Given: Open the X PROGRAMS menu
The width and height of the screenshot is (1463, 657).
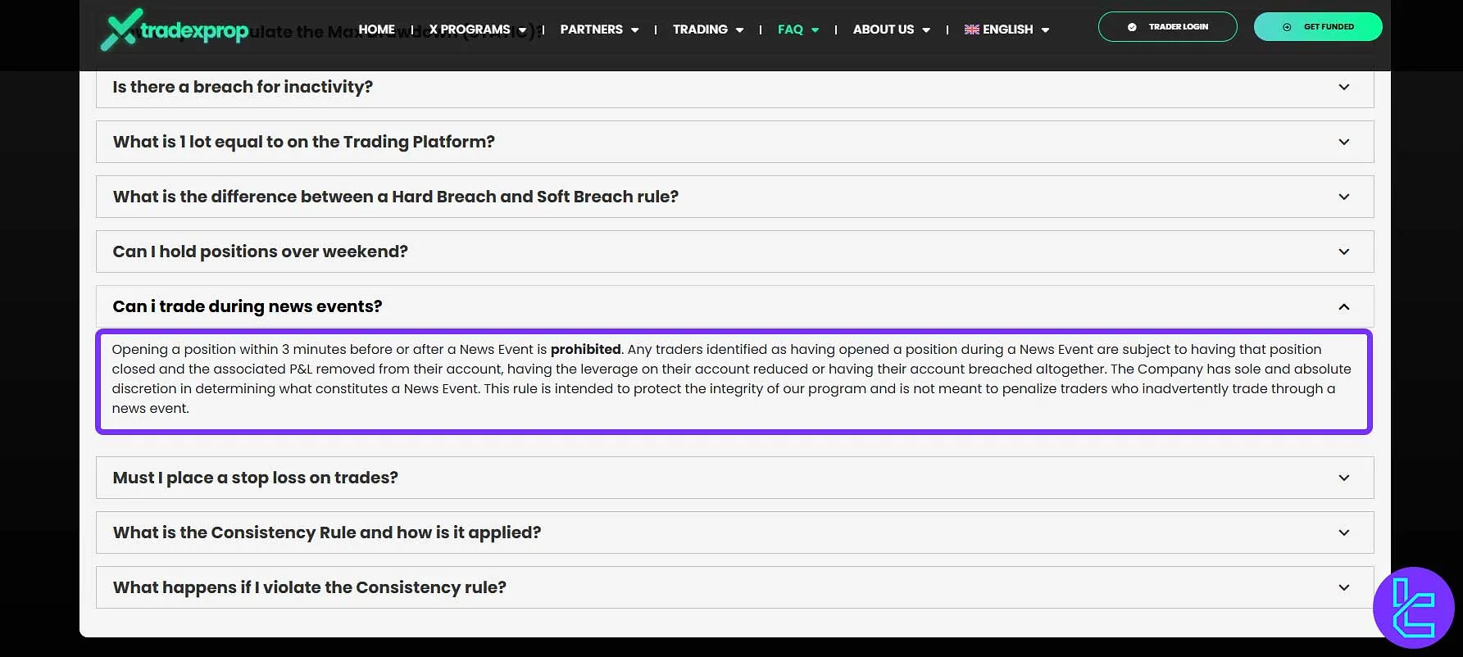Looking at the screenshot, I should click(x=477, y=29).
